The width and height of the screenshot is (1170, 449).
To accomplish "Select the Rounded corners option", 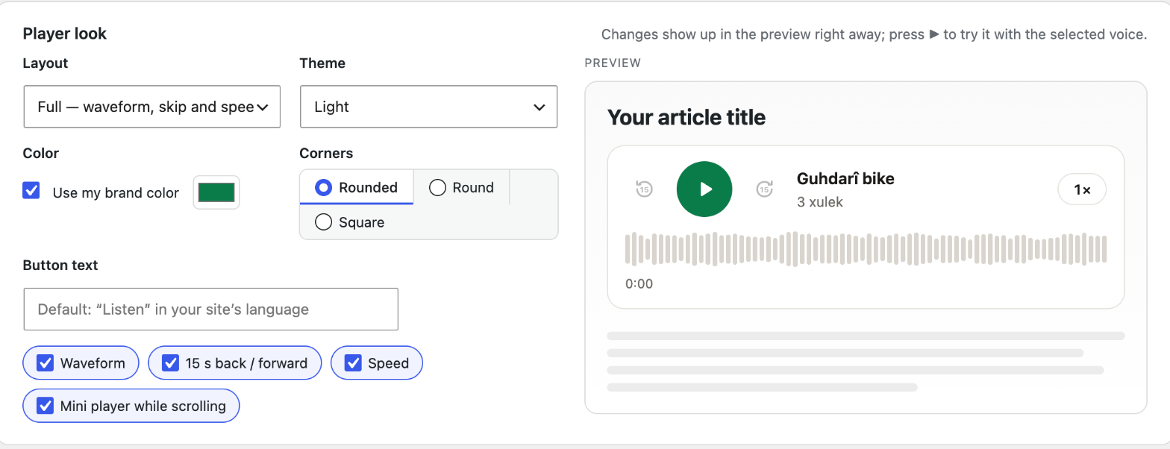I will (x=357, y=187).
